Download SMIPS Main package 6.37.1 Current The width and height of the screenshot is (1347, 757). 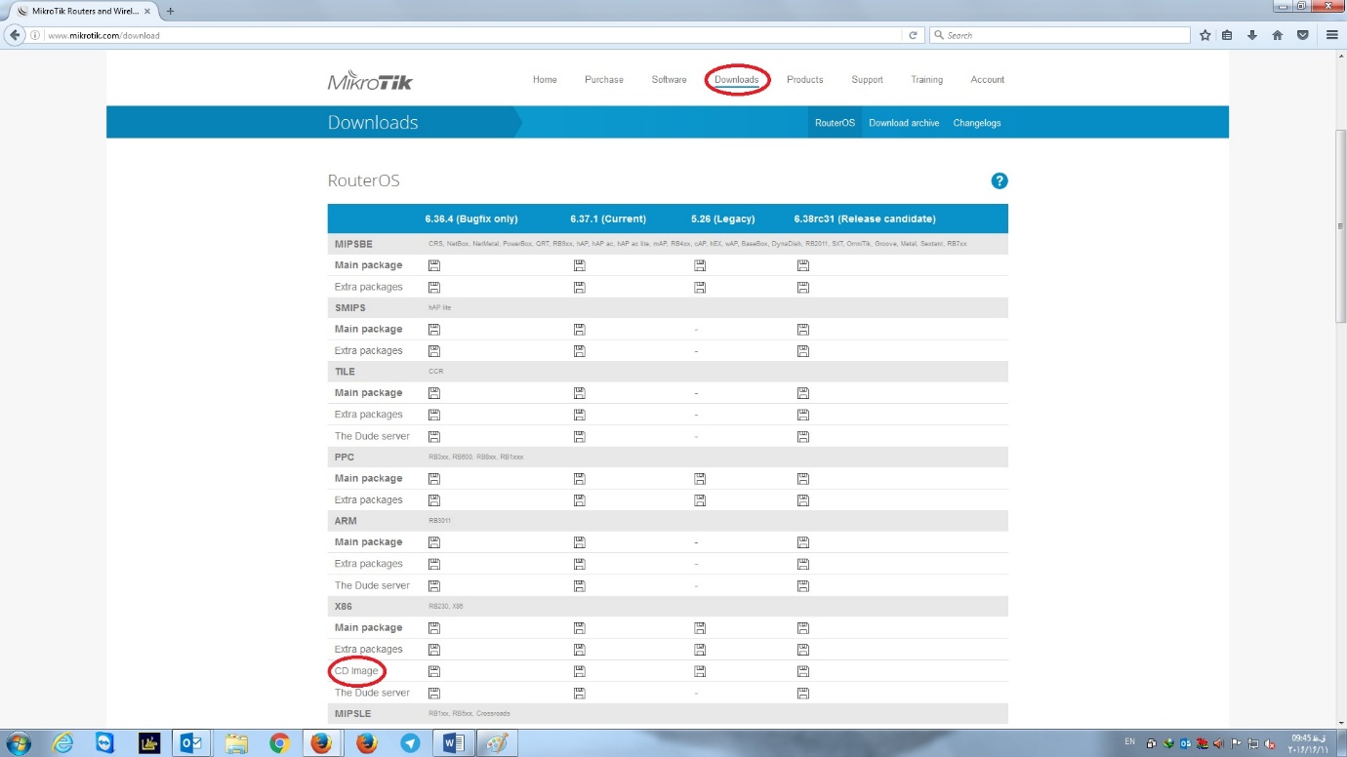(579, 329)
